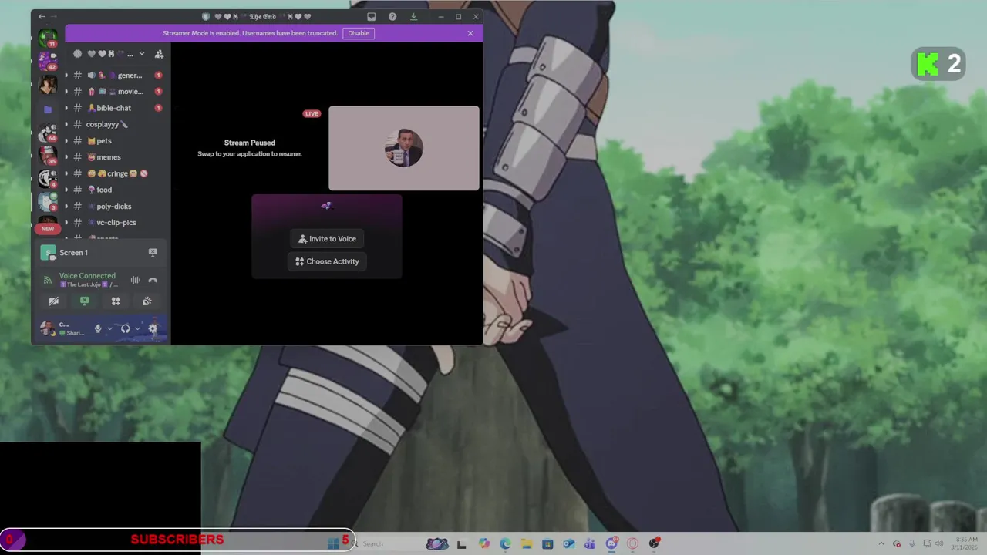Open the headphones output options arrow
The height and width of the screenshot is (555, 987).
click(x=137, y=328)
